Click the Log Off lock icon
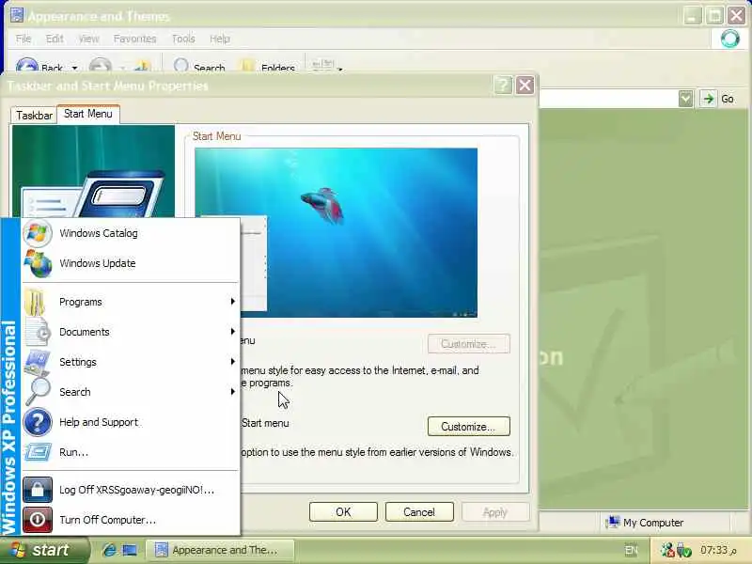752x564 pixels. pos(38,490)
